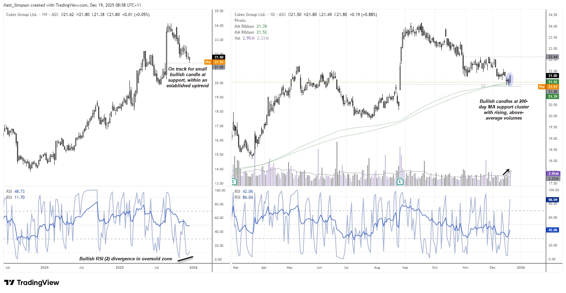
Task: Click the Sep label on daily time axis
Action: point(405,267)
